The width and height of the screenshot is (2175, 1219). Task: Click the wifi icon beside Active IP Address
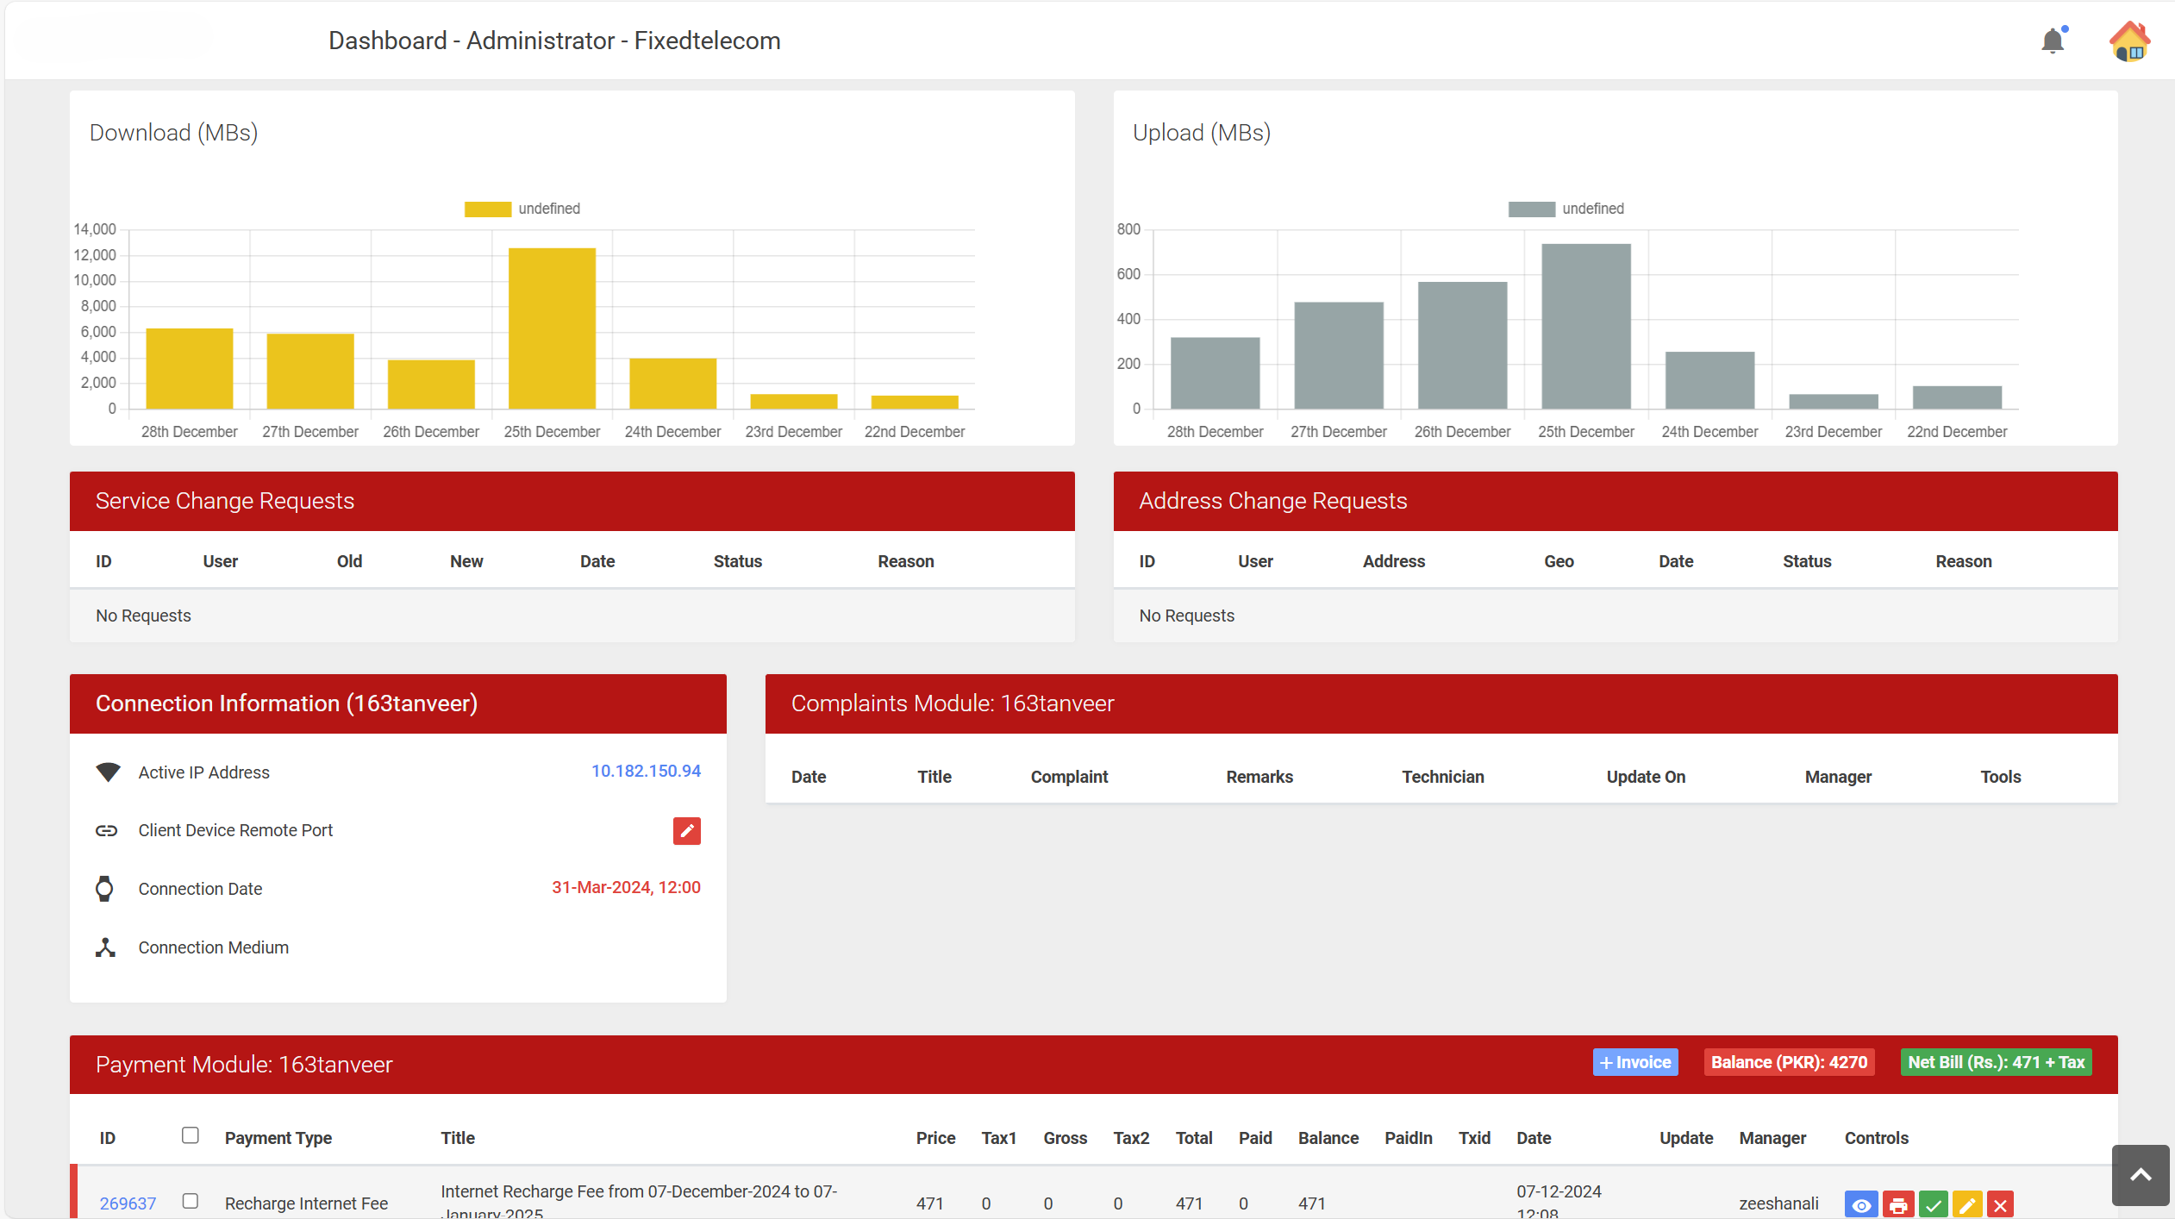[x=108, y=772]
